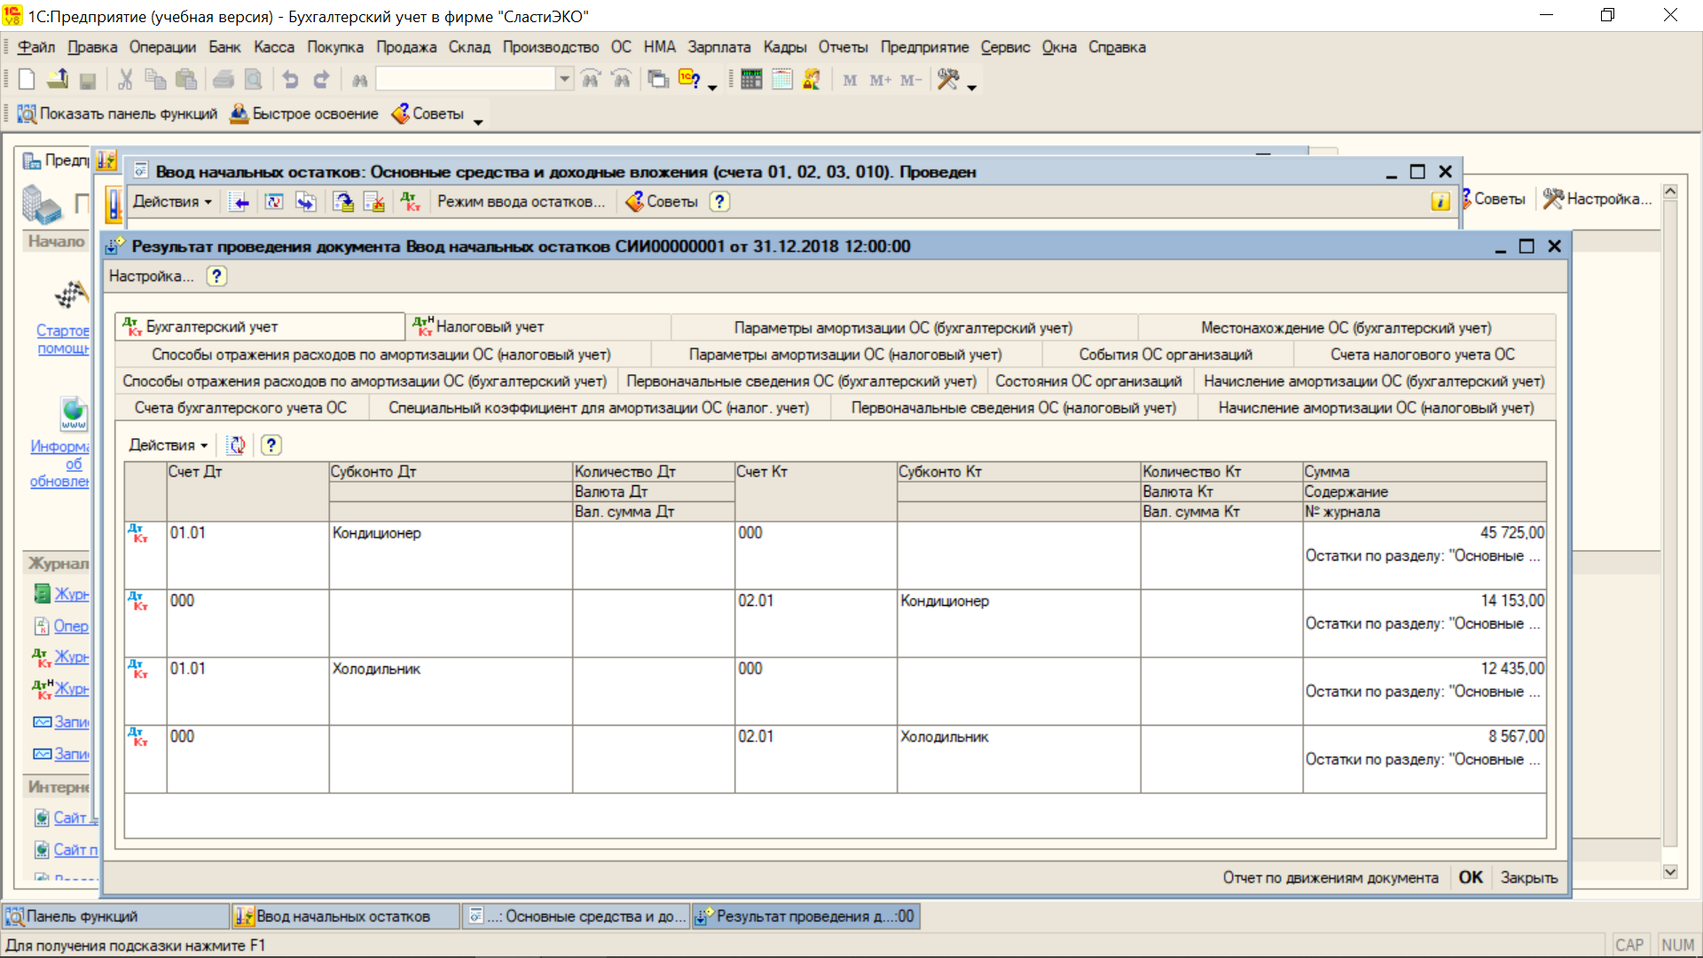Click the tools icon in main toolbar

pos(948,80)
